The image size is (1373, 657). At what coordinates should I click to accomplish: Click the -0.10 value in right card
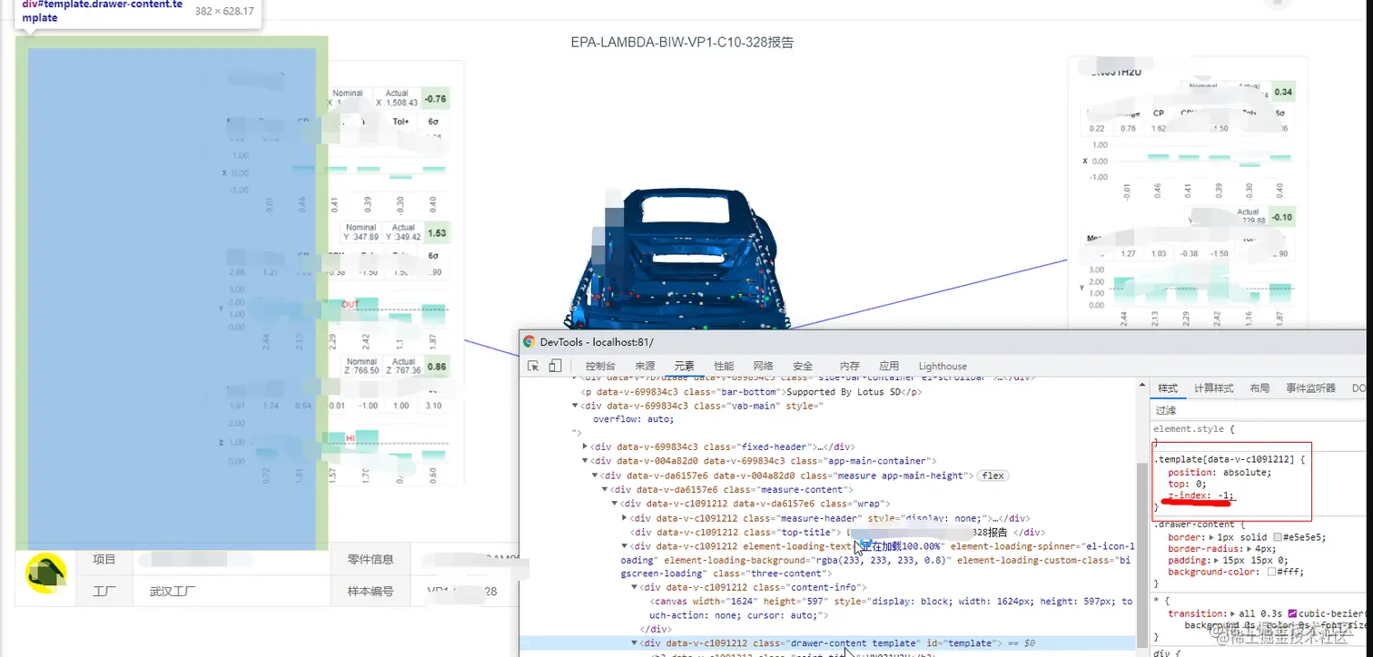[x=1282, y=218]
